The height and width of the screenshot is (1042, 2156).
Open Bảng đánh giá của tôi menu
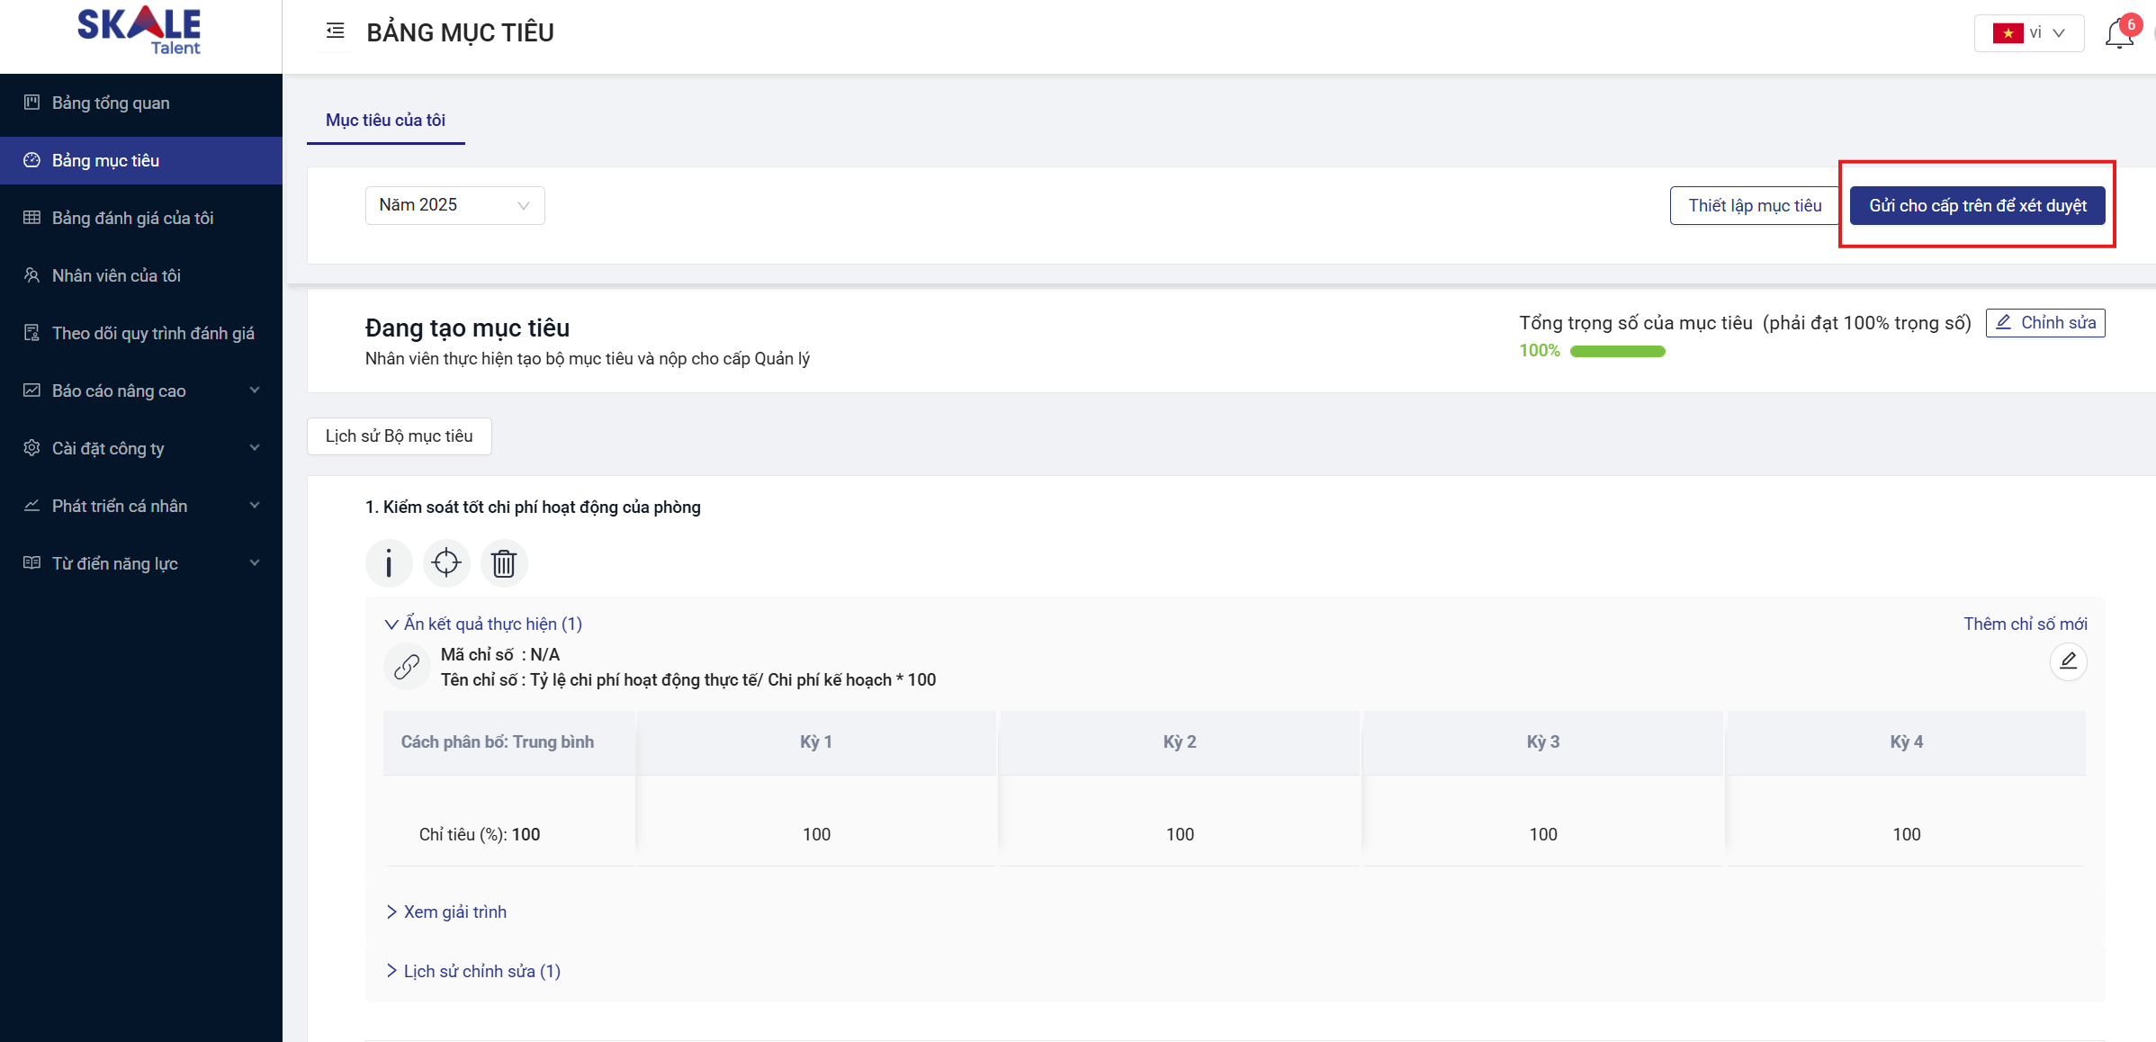pos(132,218)
